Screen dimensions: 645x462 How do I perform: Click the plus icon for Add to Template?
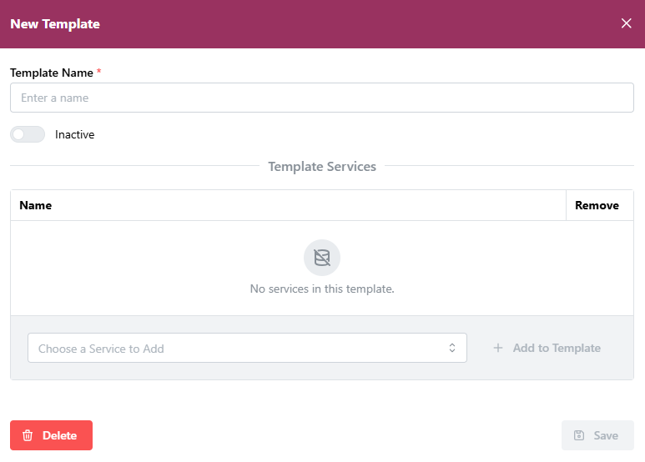498,348
